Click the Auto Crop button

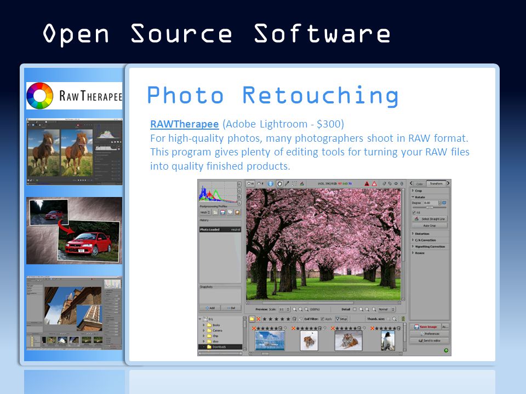(x=430, y=225)
